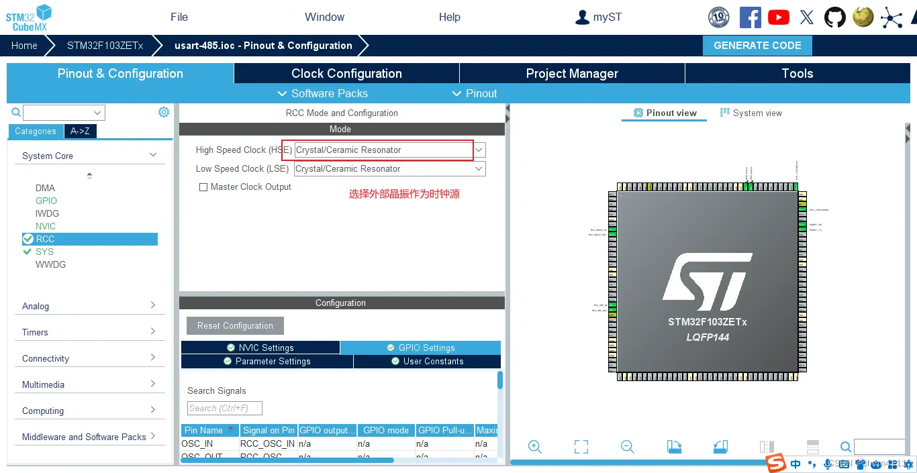This screenshot has height=473, width=917.
Task: Select NVIC in System Core list
Action: tap(46, 226)
